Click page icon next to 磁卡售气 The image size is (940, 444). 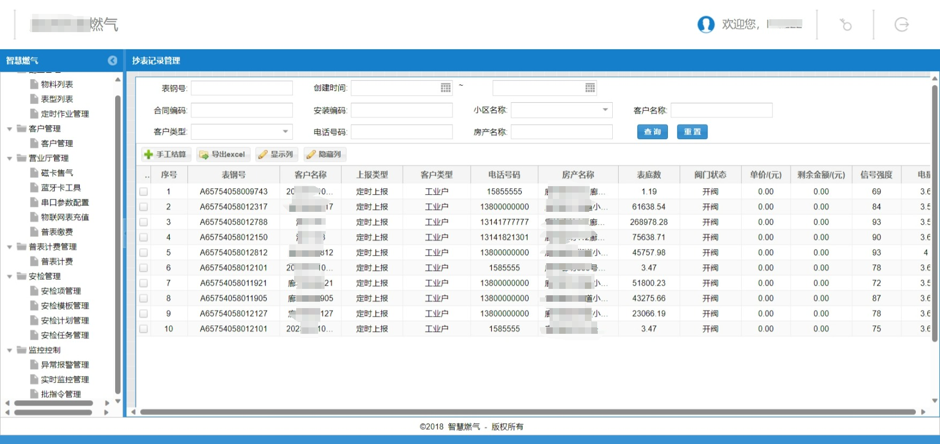34,173
